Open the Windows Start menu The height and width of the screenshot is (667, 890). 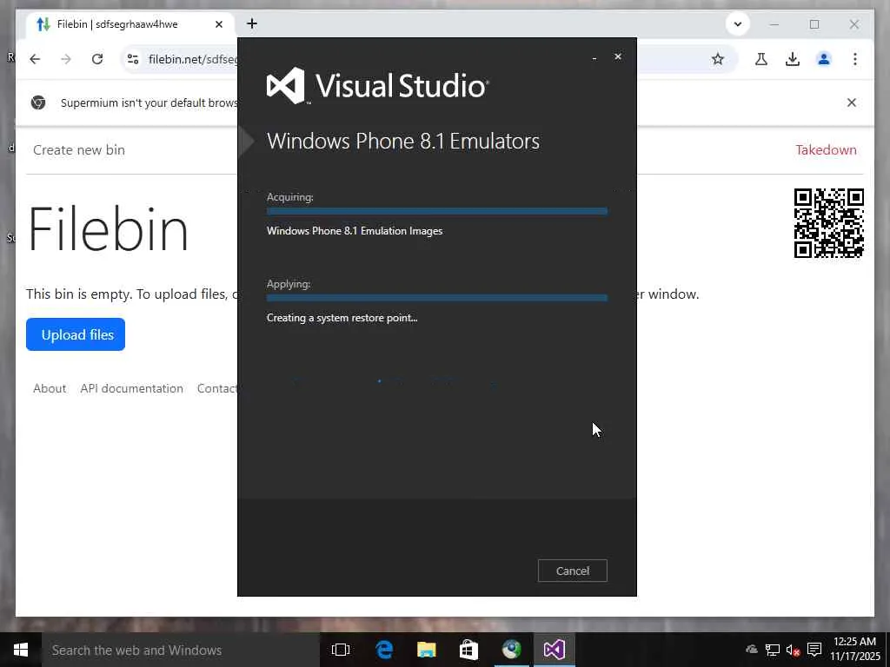pyautogui.click(x=21, y=650)
